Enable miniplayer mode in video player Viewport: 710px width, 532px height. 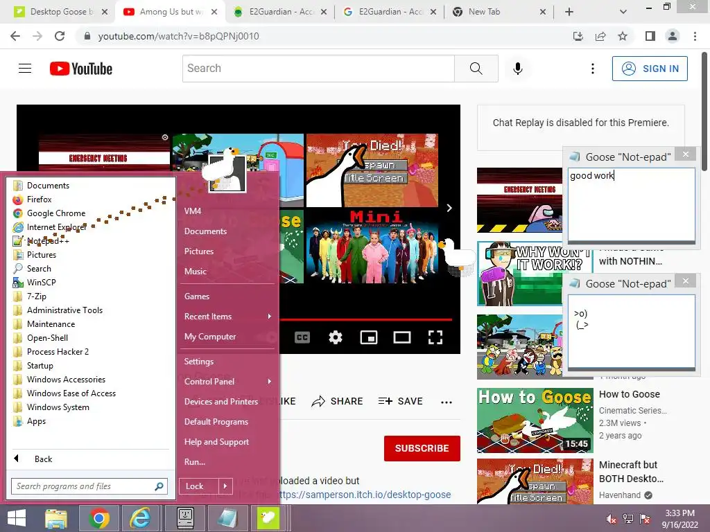(369, 337)
